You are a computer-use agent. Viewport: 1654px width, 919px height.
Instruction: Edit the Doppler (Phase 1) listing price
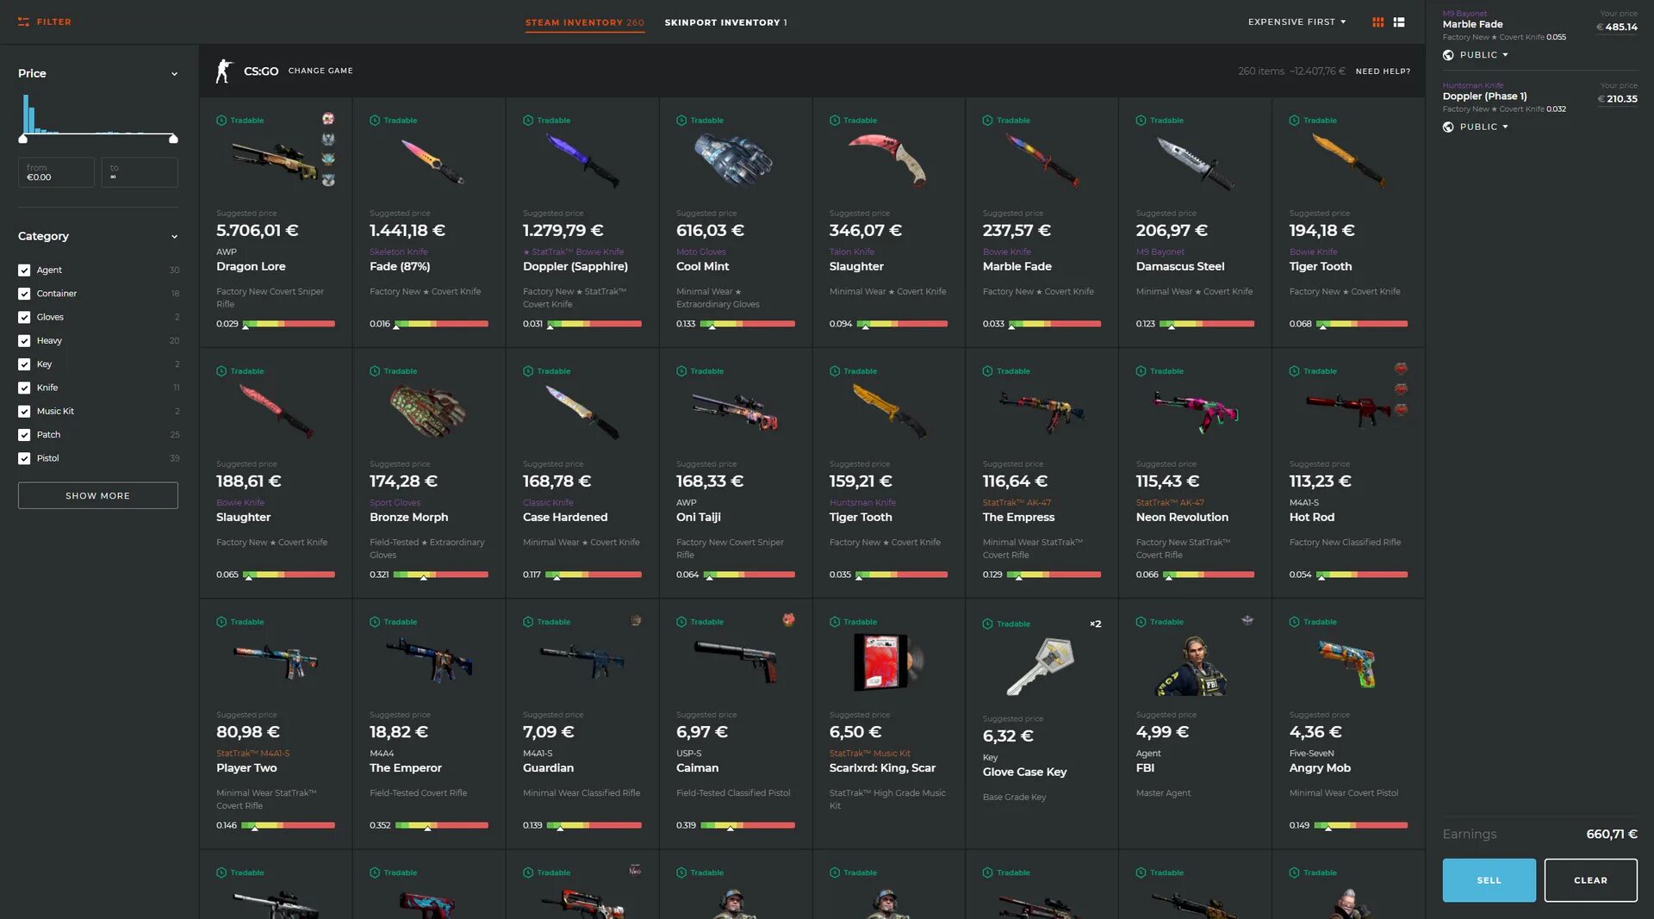(1617, 99)
